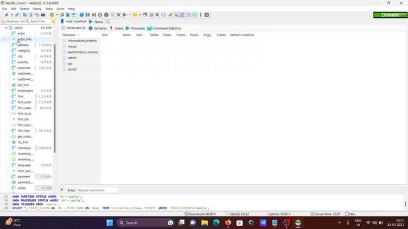Click the green Refresh icon
Image resolution: width=408 pixels, height=229 pixels.
click(52, 15)
